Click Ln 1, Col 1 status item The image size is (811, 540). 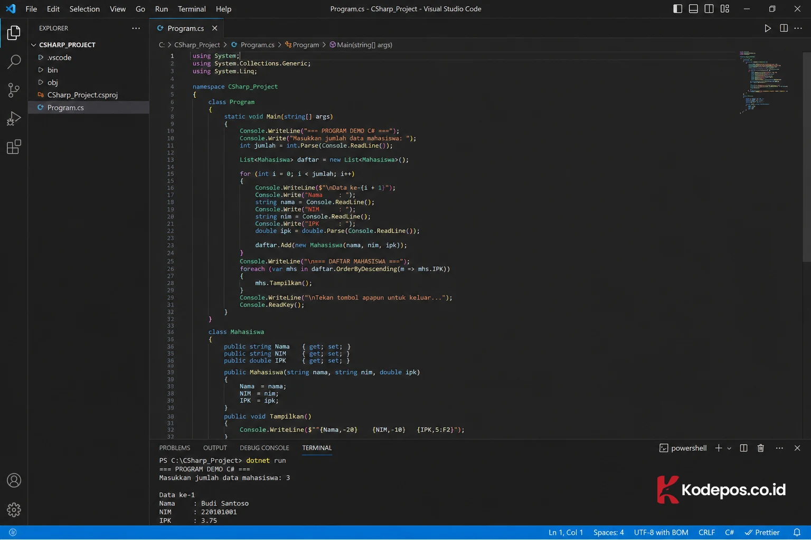point(565,533)
